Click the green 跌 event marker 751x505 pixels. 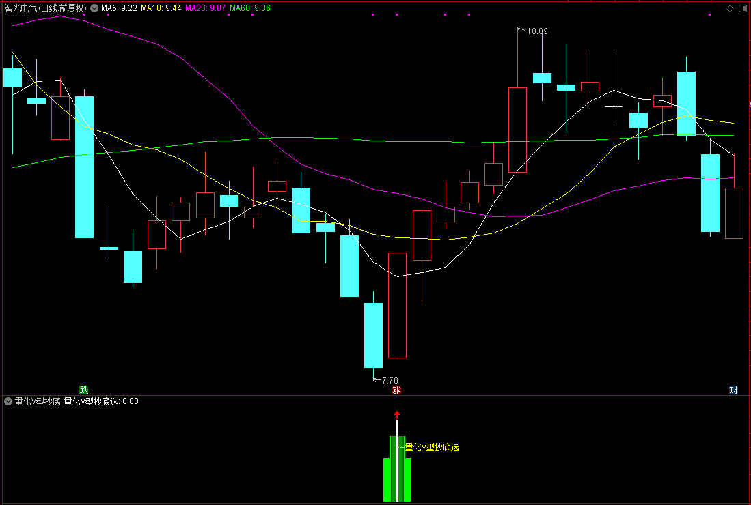(x=84, y=390)
